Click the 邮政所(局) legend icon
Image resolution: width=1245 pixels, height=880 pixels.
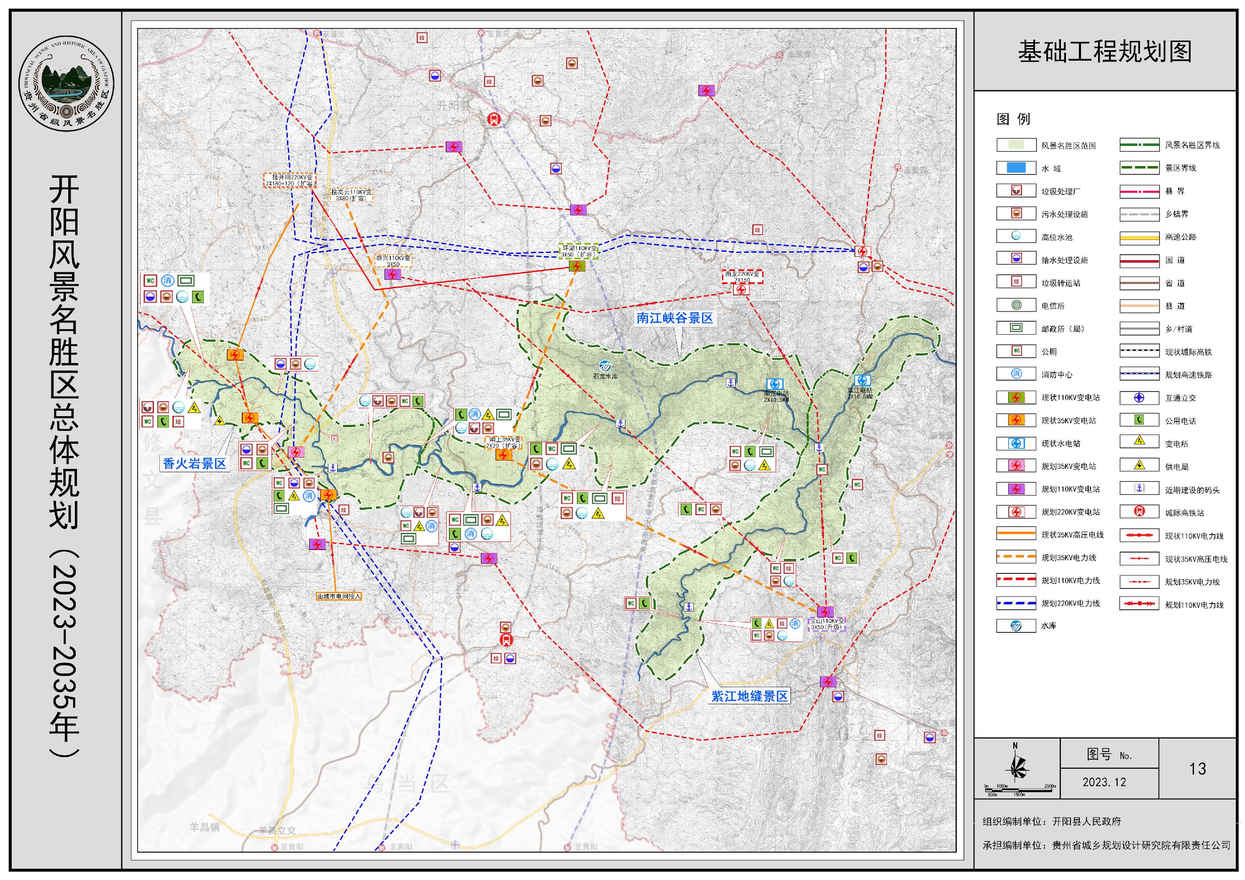coord(1016,328)
